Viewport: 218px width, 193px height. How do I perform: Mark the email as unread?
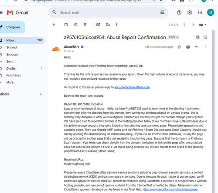(x=98, y=25)
